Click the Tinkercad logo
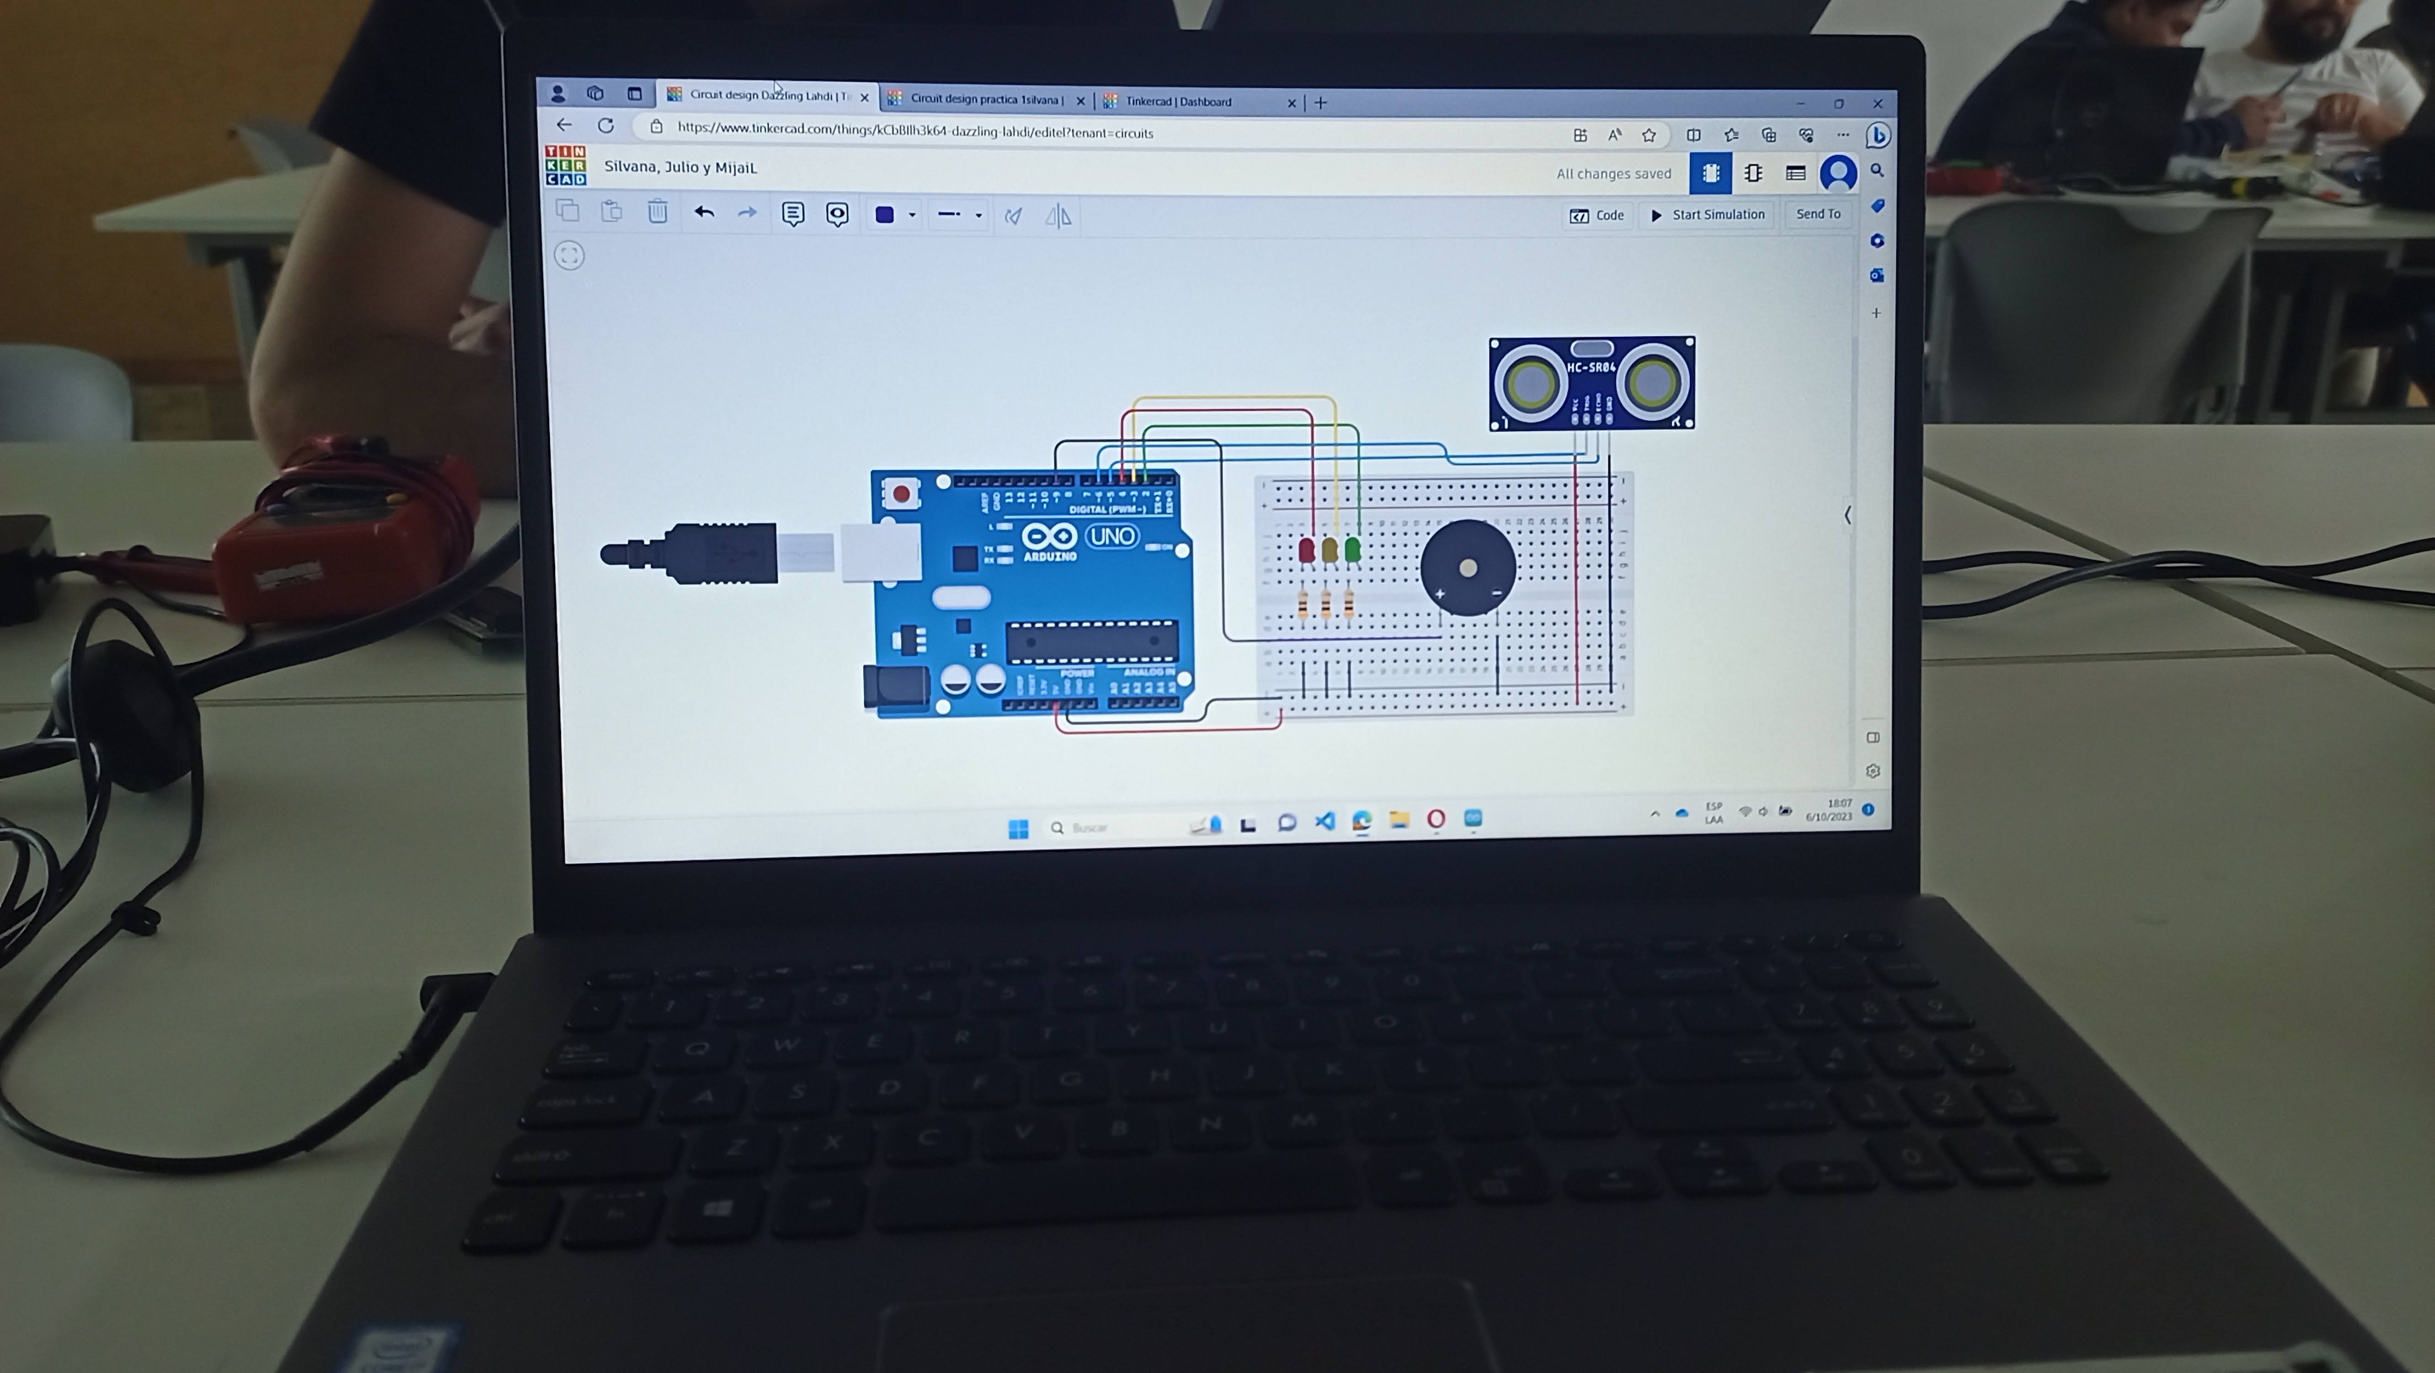The image size is (2435, 1373). point(565,166)
